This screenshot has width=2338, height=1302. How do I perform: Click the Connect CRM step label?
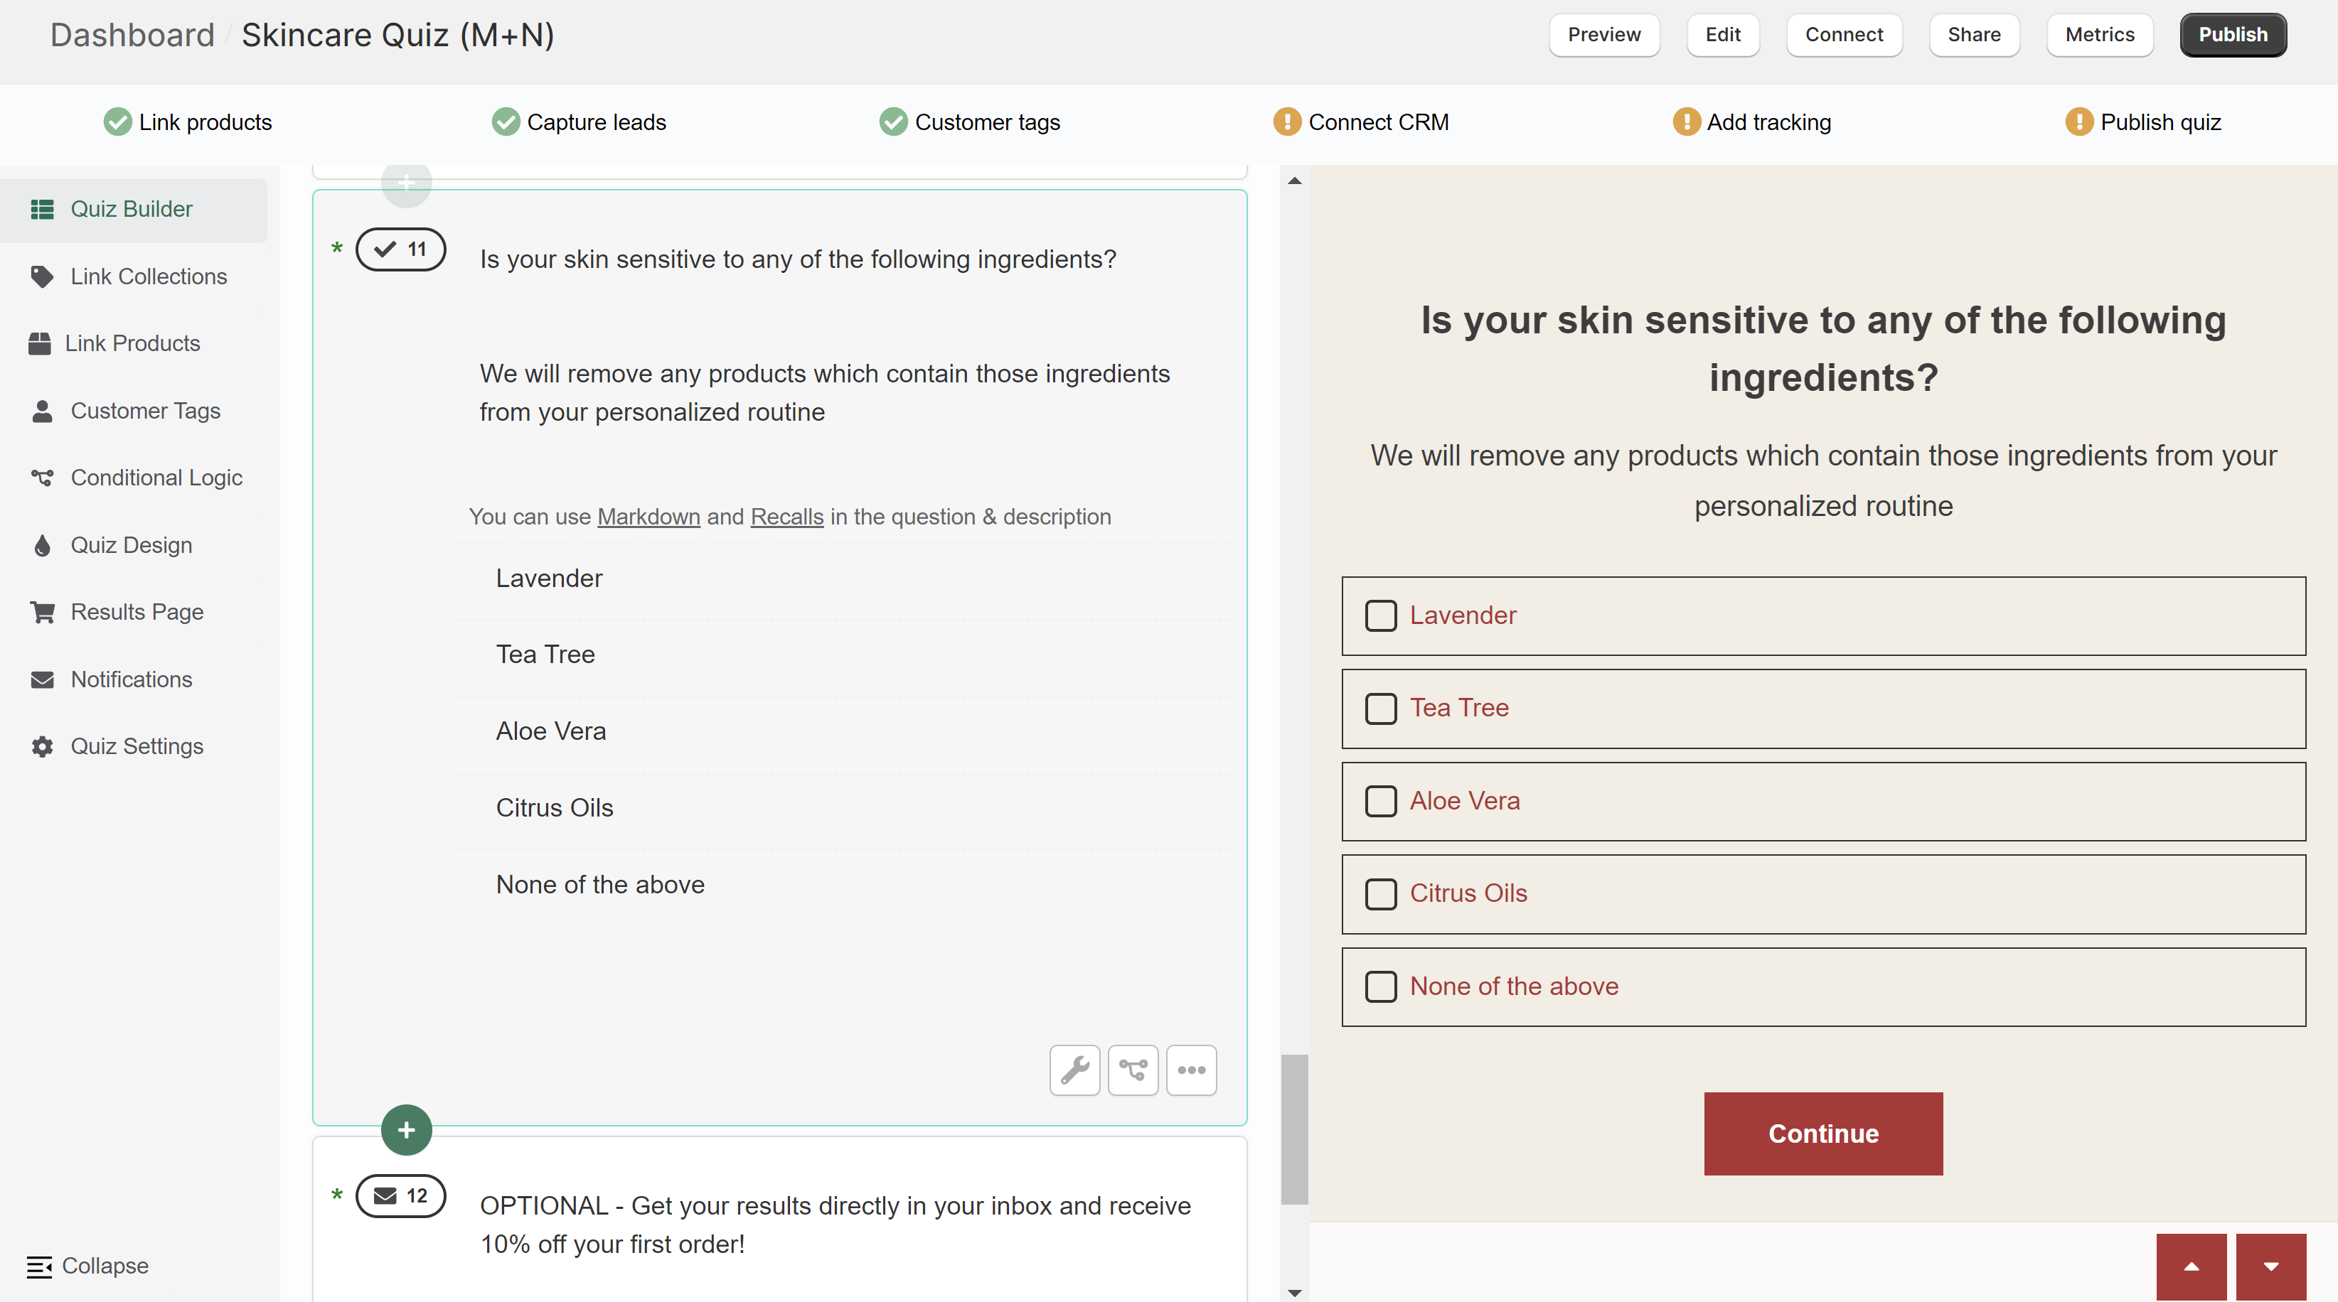click(1378, 122)
